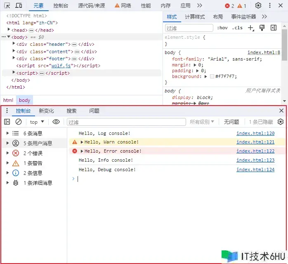
Task: Activate the inspect element picker icon
Action: [7, 5]
